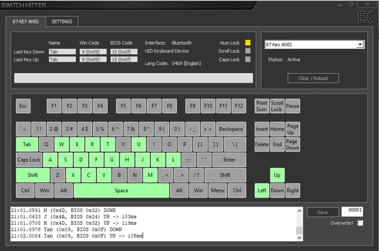
Task: Click the left Ctrl key tile
Action: point(25,190)
